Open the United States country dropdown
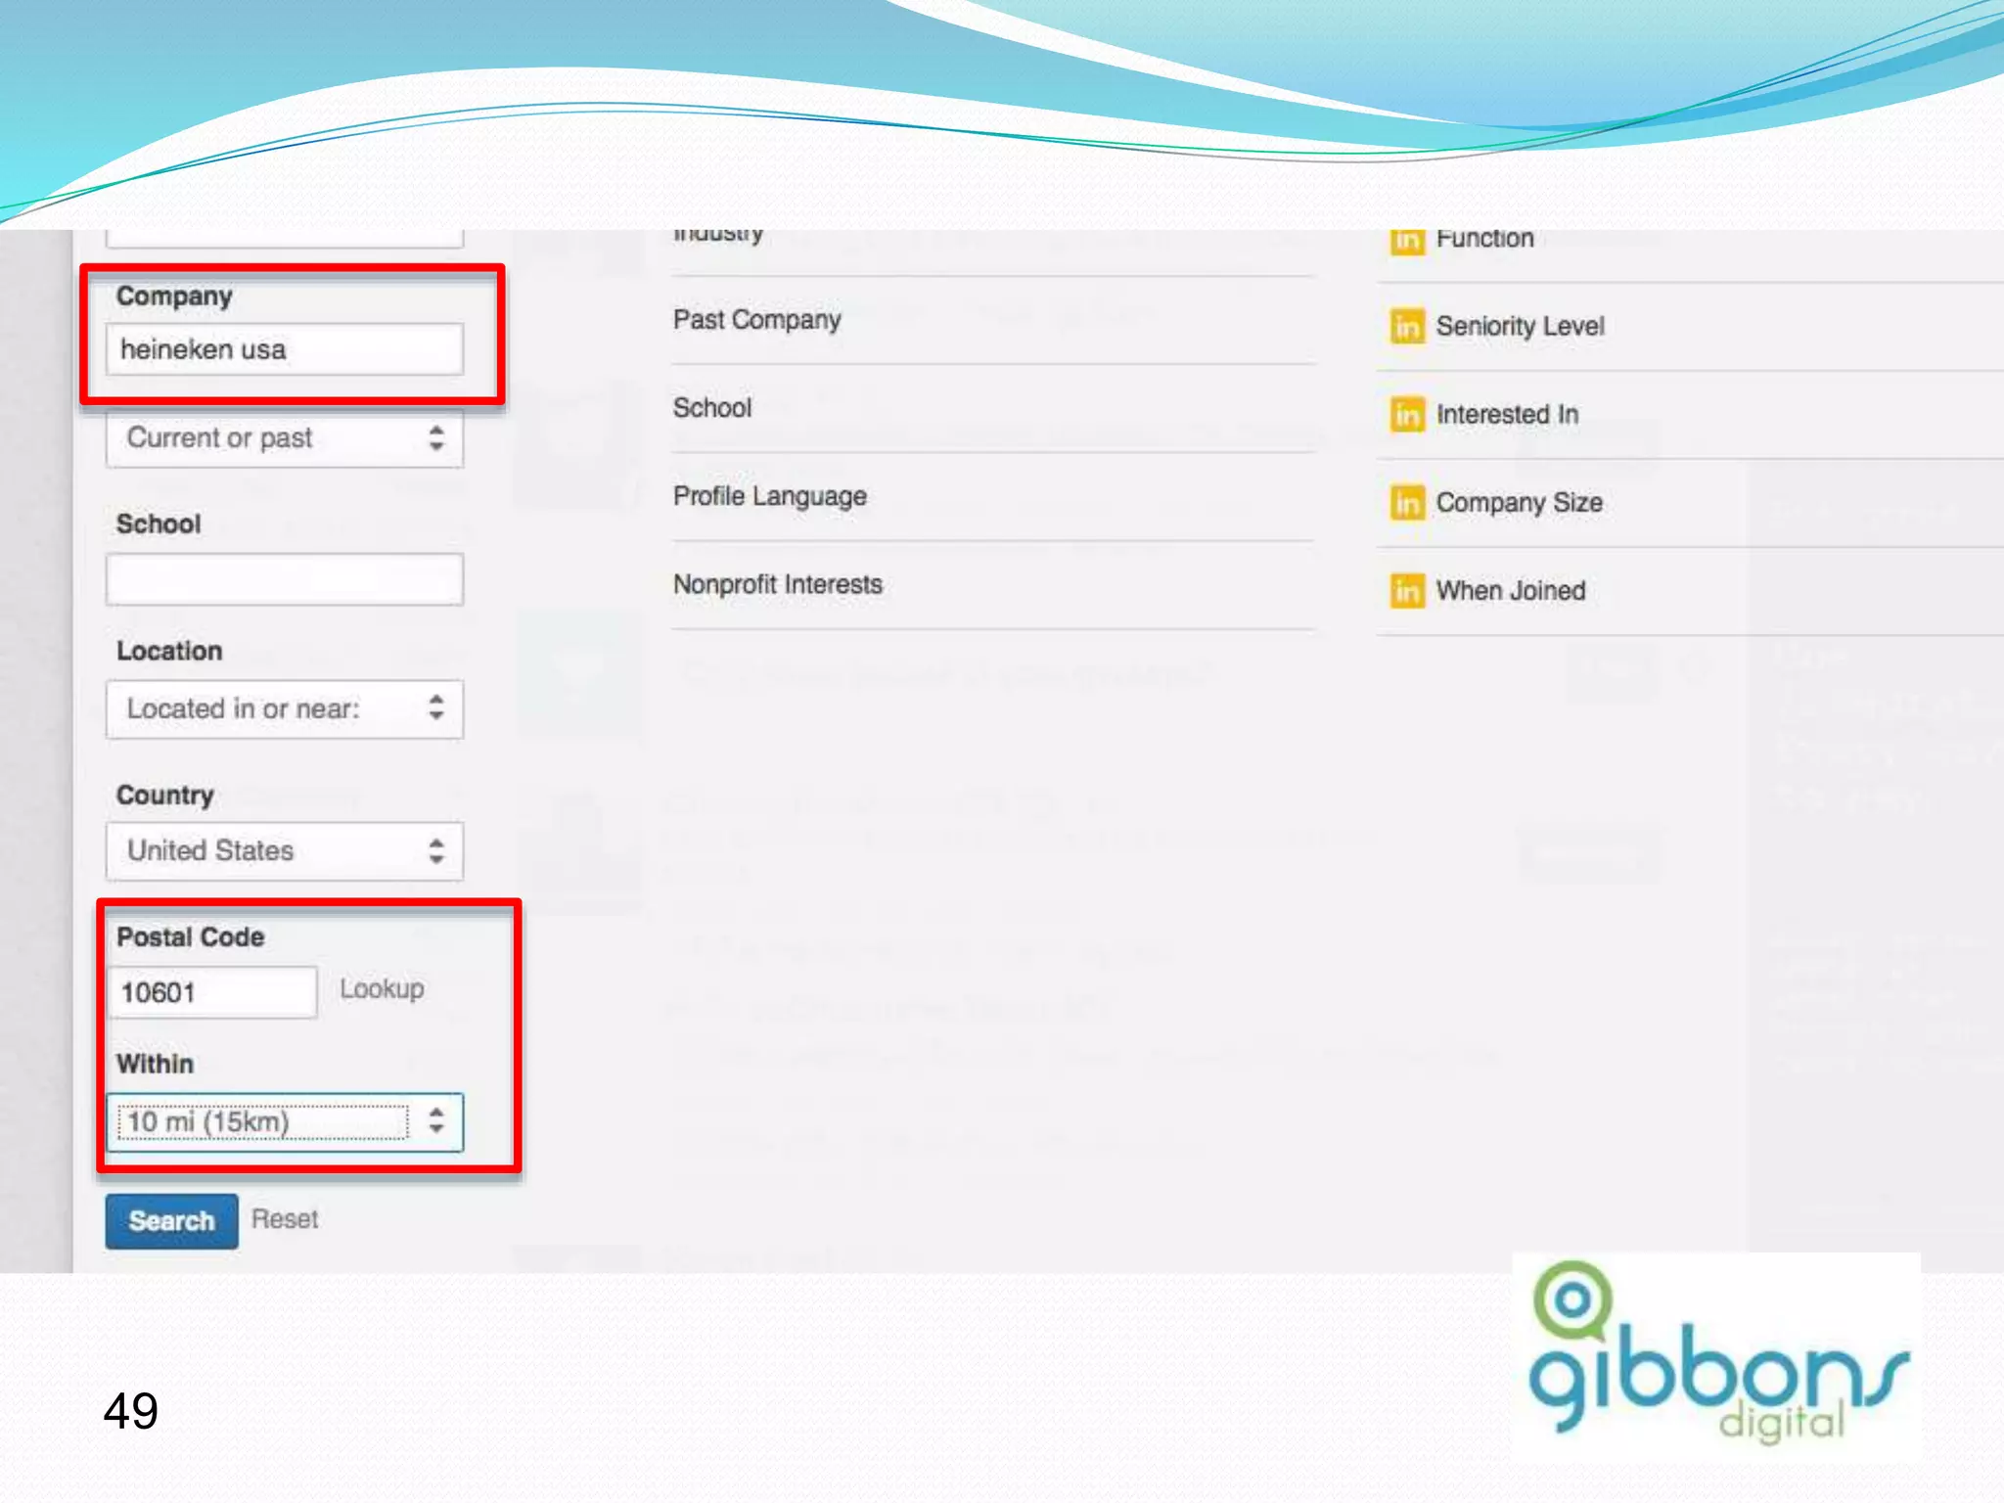 click(x=284, y=850)
